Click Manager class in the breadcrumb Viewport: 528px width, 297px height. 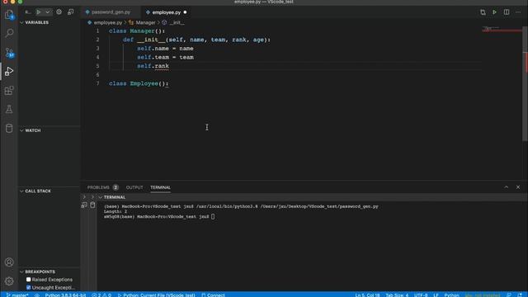(145, 22)
